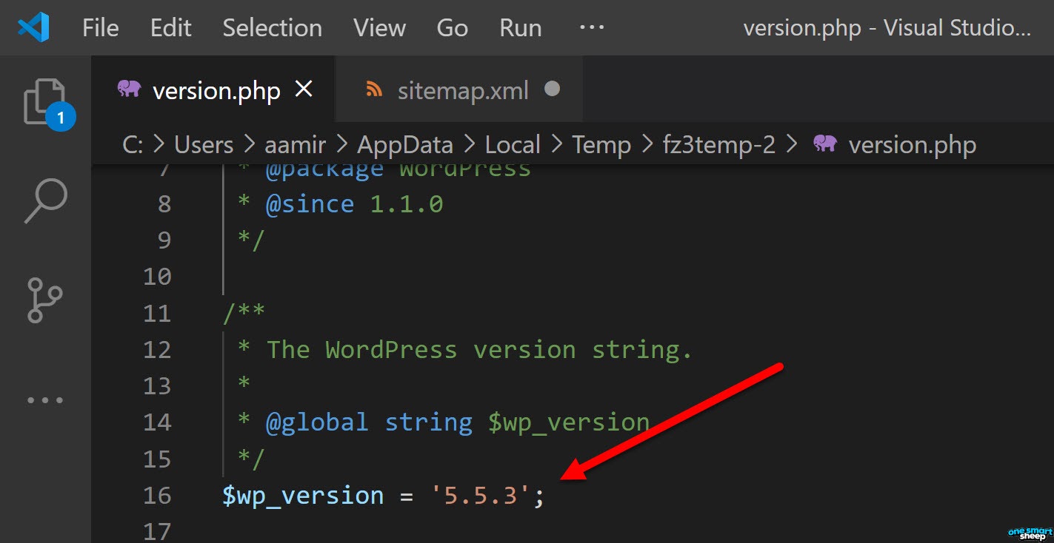This screenshot has height=543, width=1054.
Task: Click the Local breadcrumb segment
Action: [x=513, y=144]
